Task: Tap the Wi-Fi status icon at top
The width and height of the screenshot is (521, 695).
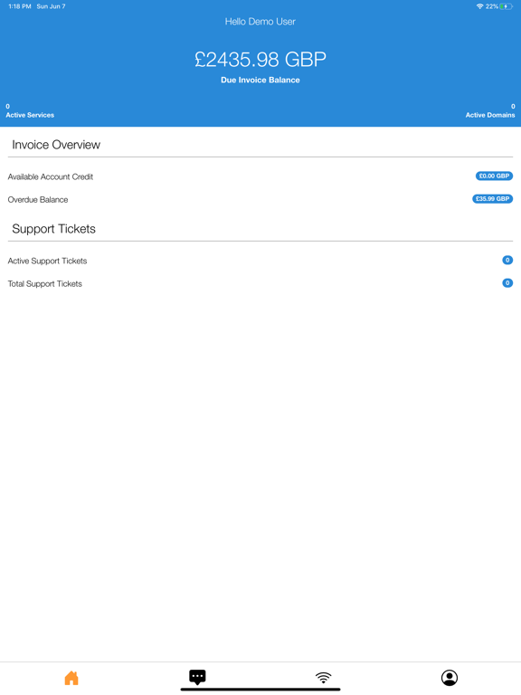Action: (x=479, y=6)
